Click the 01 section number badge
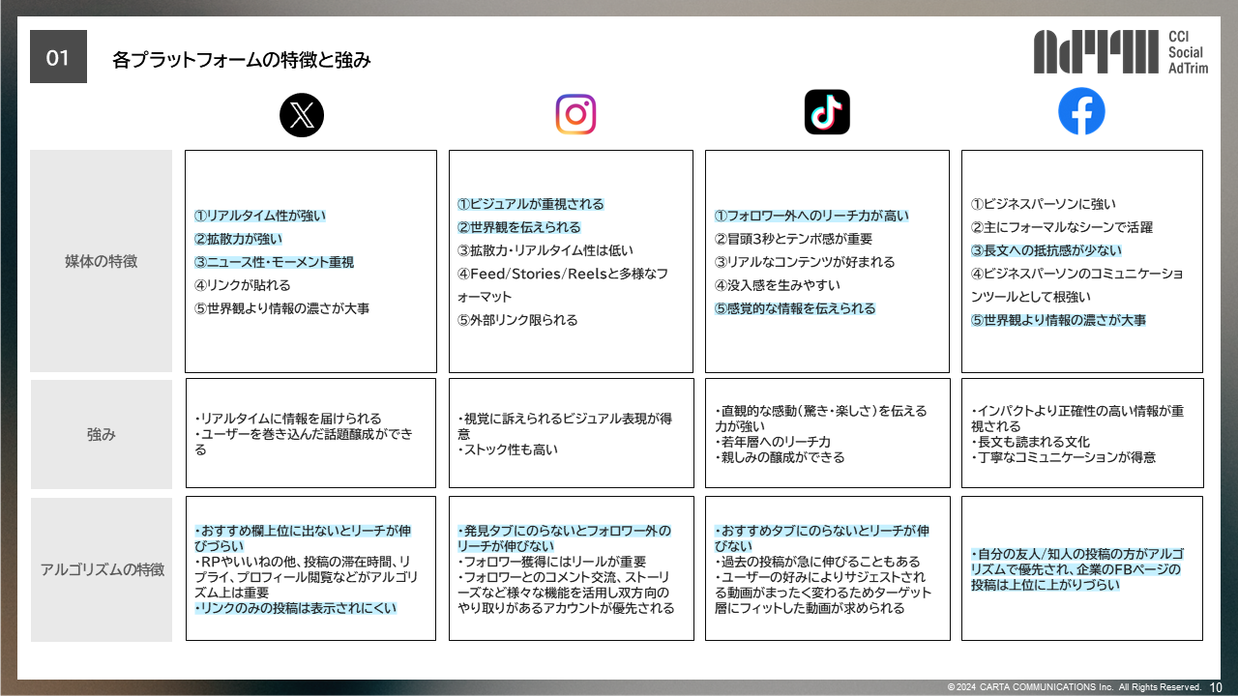This screenshot has height=696, width=1238. [58, 57]
